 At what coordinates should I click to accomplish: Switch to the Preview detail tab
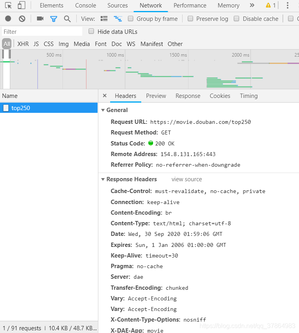156,96
